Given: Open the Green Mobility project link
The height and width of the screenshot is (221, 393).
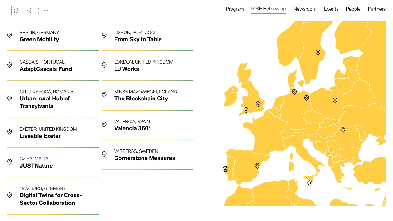Looking at the screenshot, I should pos(39,39).
